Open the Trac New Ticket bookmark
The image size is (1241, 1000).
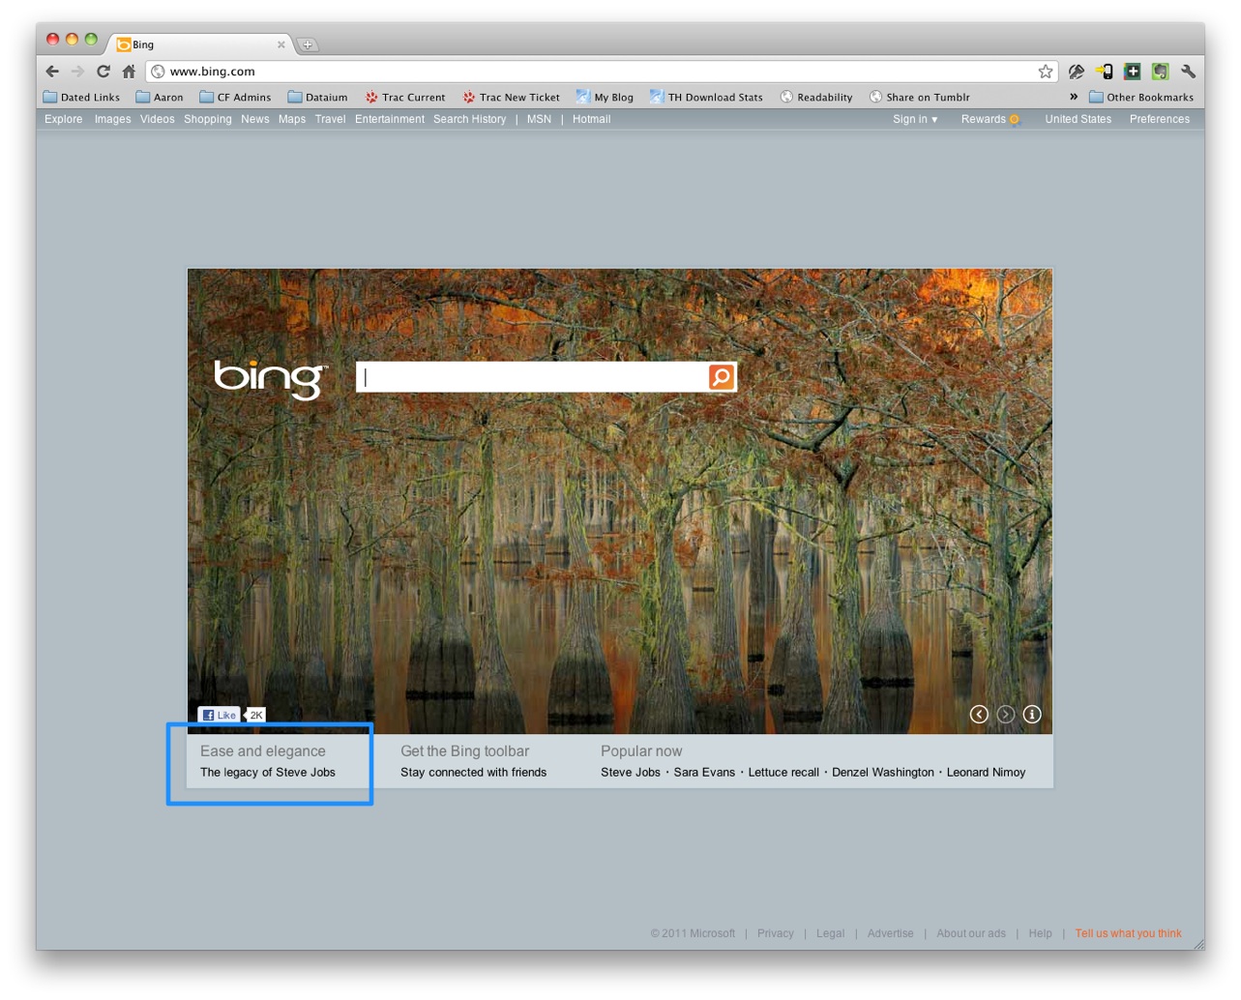tap(512, 97)
